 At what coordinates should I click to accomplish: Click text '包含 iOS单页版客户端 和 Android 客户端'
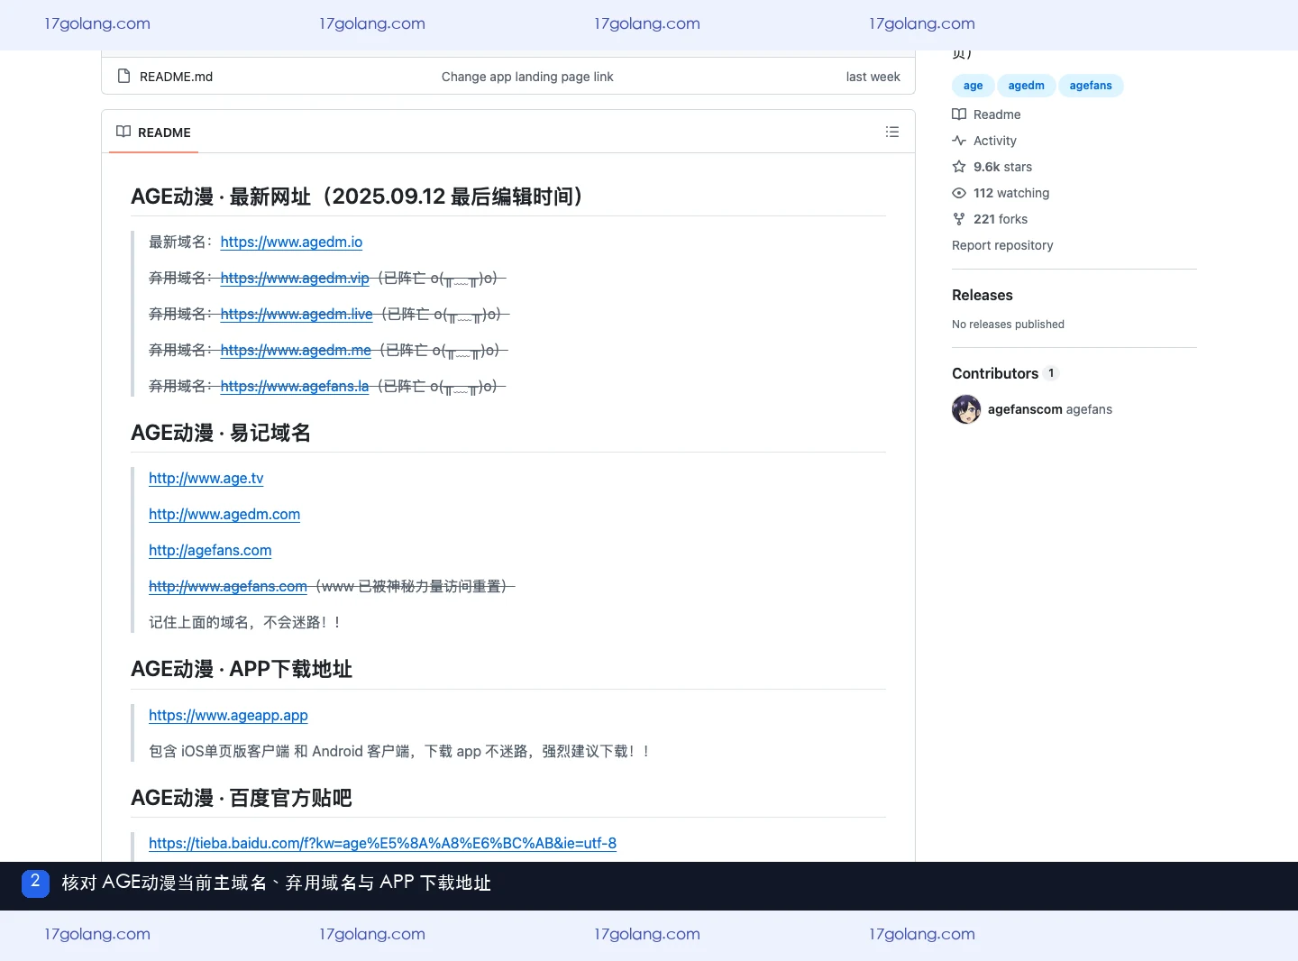point(279,751)
